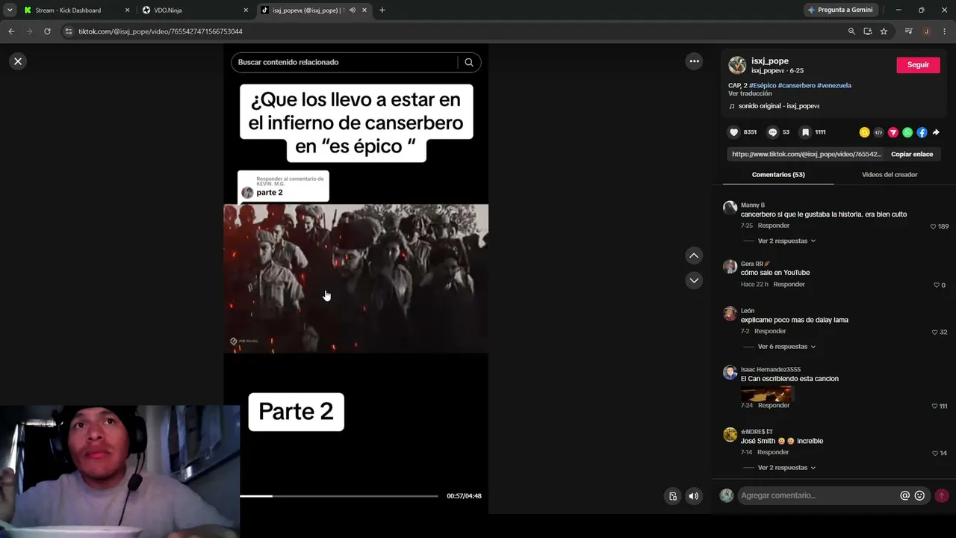The image size is (956, 538).
Task: Focus the Agregar comentario input field
Action: pos(819,495)
